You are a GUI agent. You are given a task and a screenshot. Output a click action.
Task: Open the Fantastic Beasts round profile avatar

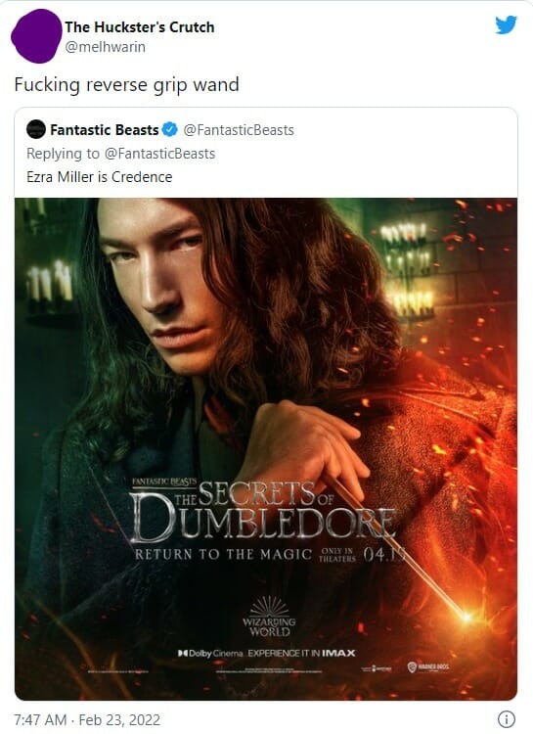(x=36, y=129)
